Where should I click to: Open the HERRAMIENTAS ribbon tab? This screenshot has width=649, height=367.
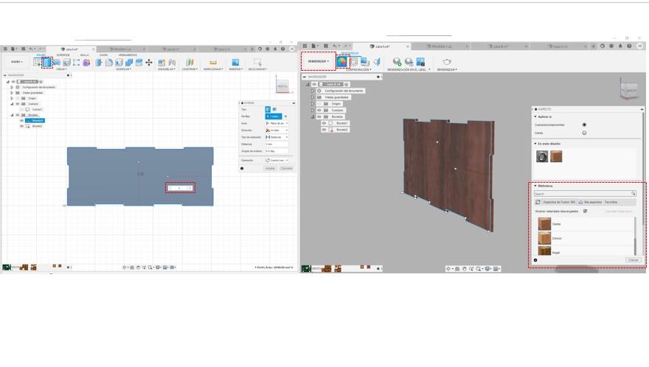(x=128, y=55)
